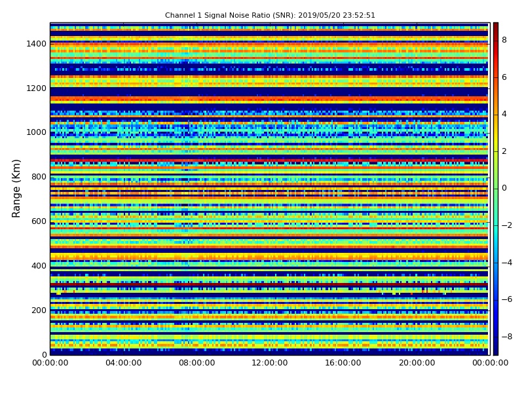The height and width of the screenshot is (393, 524).
Task: Click the dark blue bottom of the colorbar
Action: (496, 351)
